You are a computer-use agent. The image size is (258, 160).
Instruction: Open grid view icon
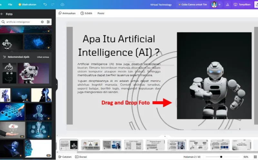255,157
